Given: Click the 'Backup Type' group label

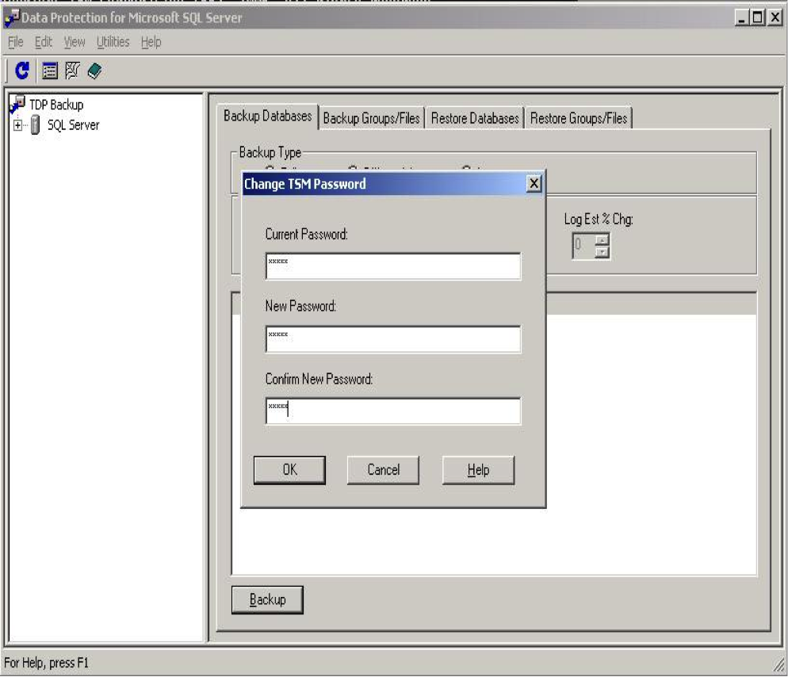Looking at the screenshot, I should pyautogui.click(x=270, y=152).
